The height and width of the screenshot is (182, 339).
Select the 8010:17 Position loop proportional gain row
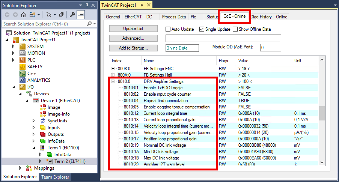pyautogui.click(x=214, y=139)
